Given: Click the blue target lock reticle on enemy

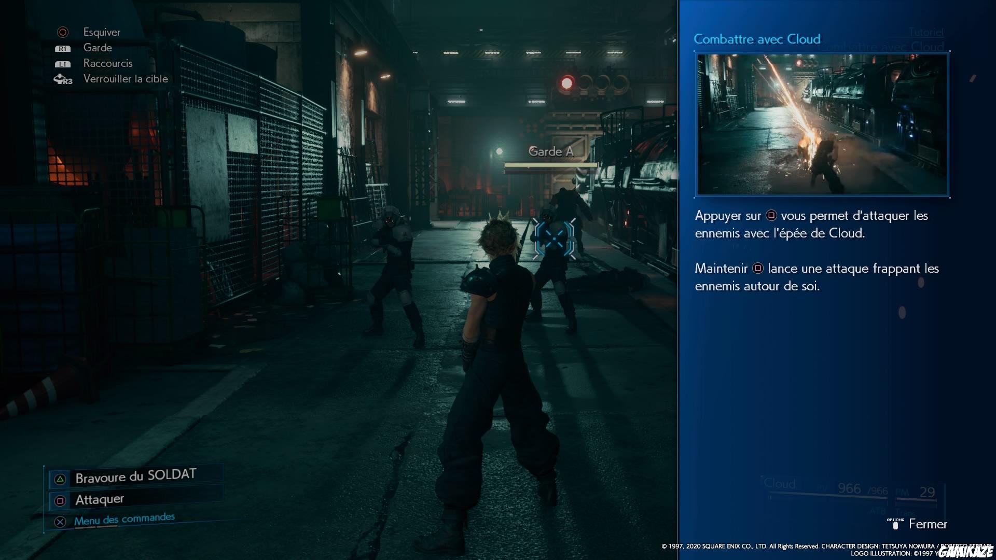Looking at the screenshot, I should point(555,239).
